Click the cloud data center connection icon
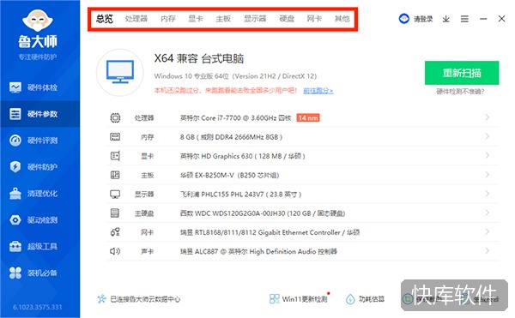 click(x=102, y=298)
